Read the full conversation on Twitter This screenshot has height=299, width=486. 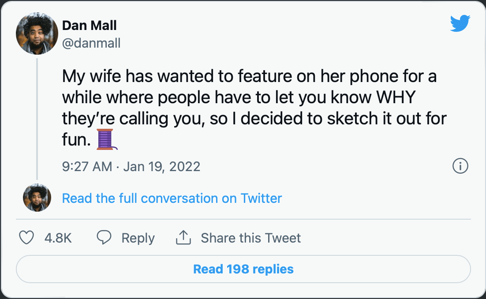[172, 198]
